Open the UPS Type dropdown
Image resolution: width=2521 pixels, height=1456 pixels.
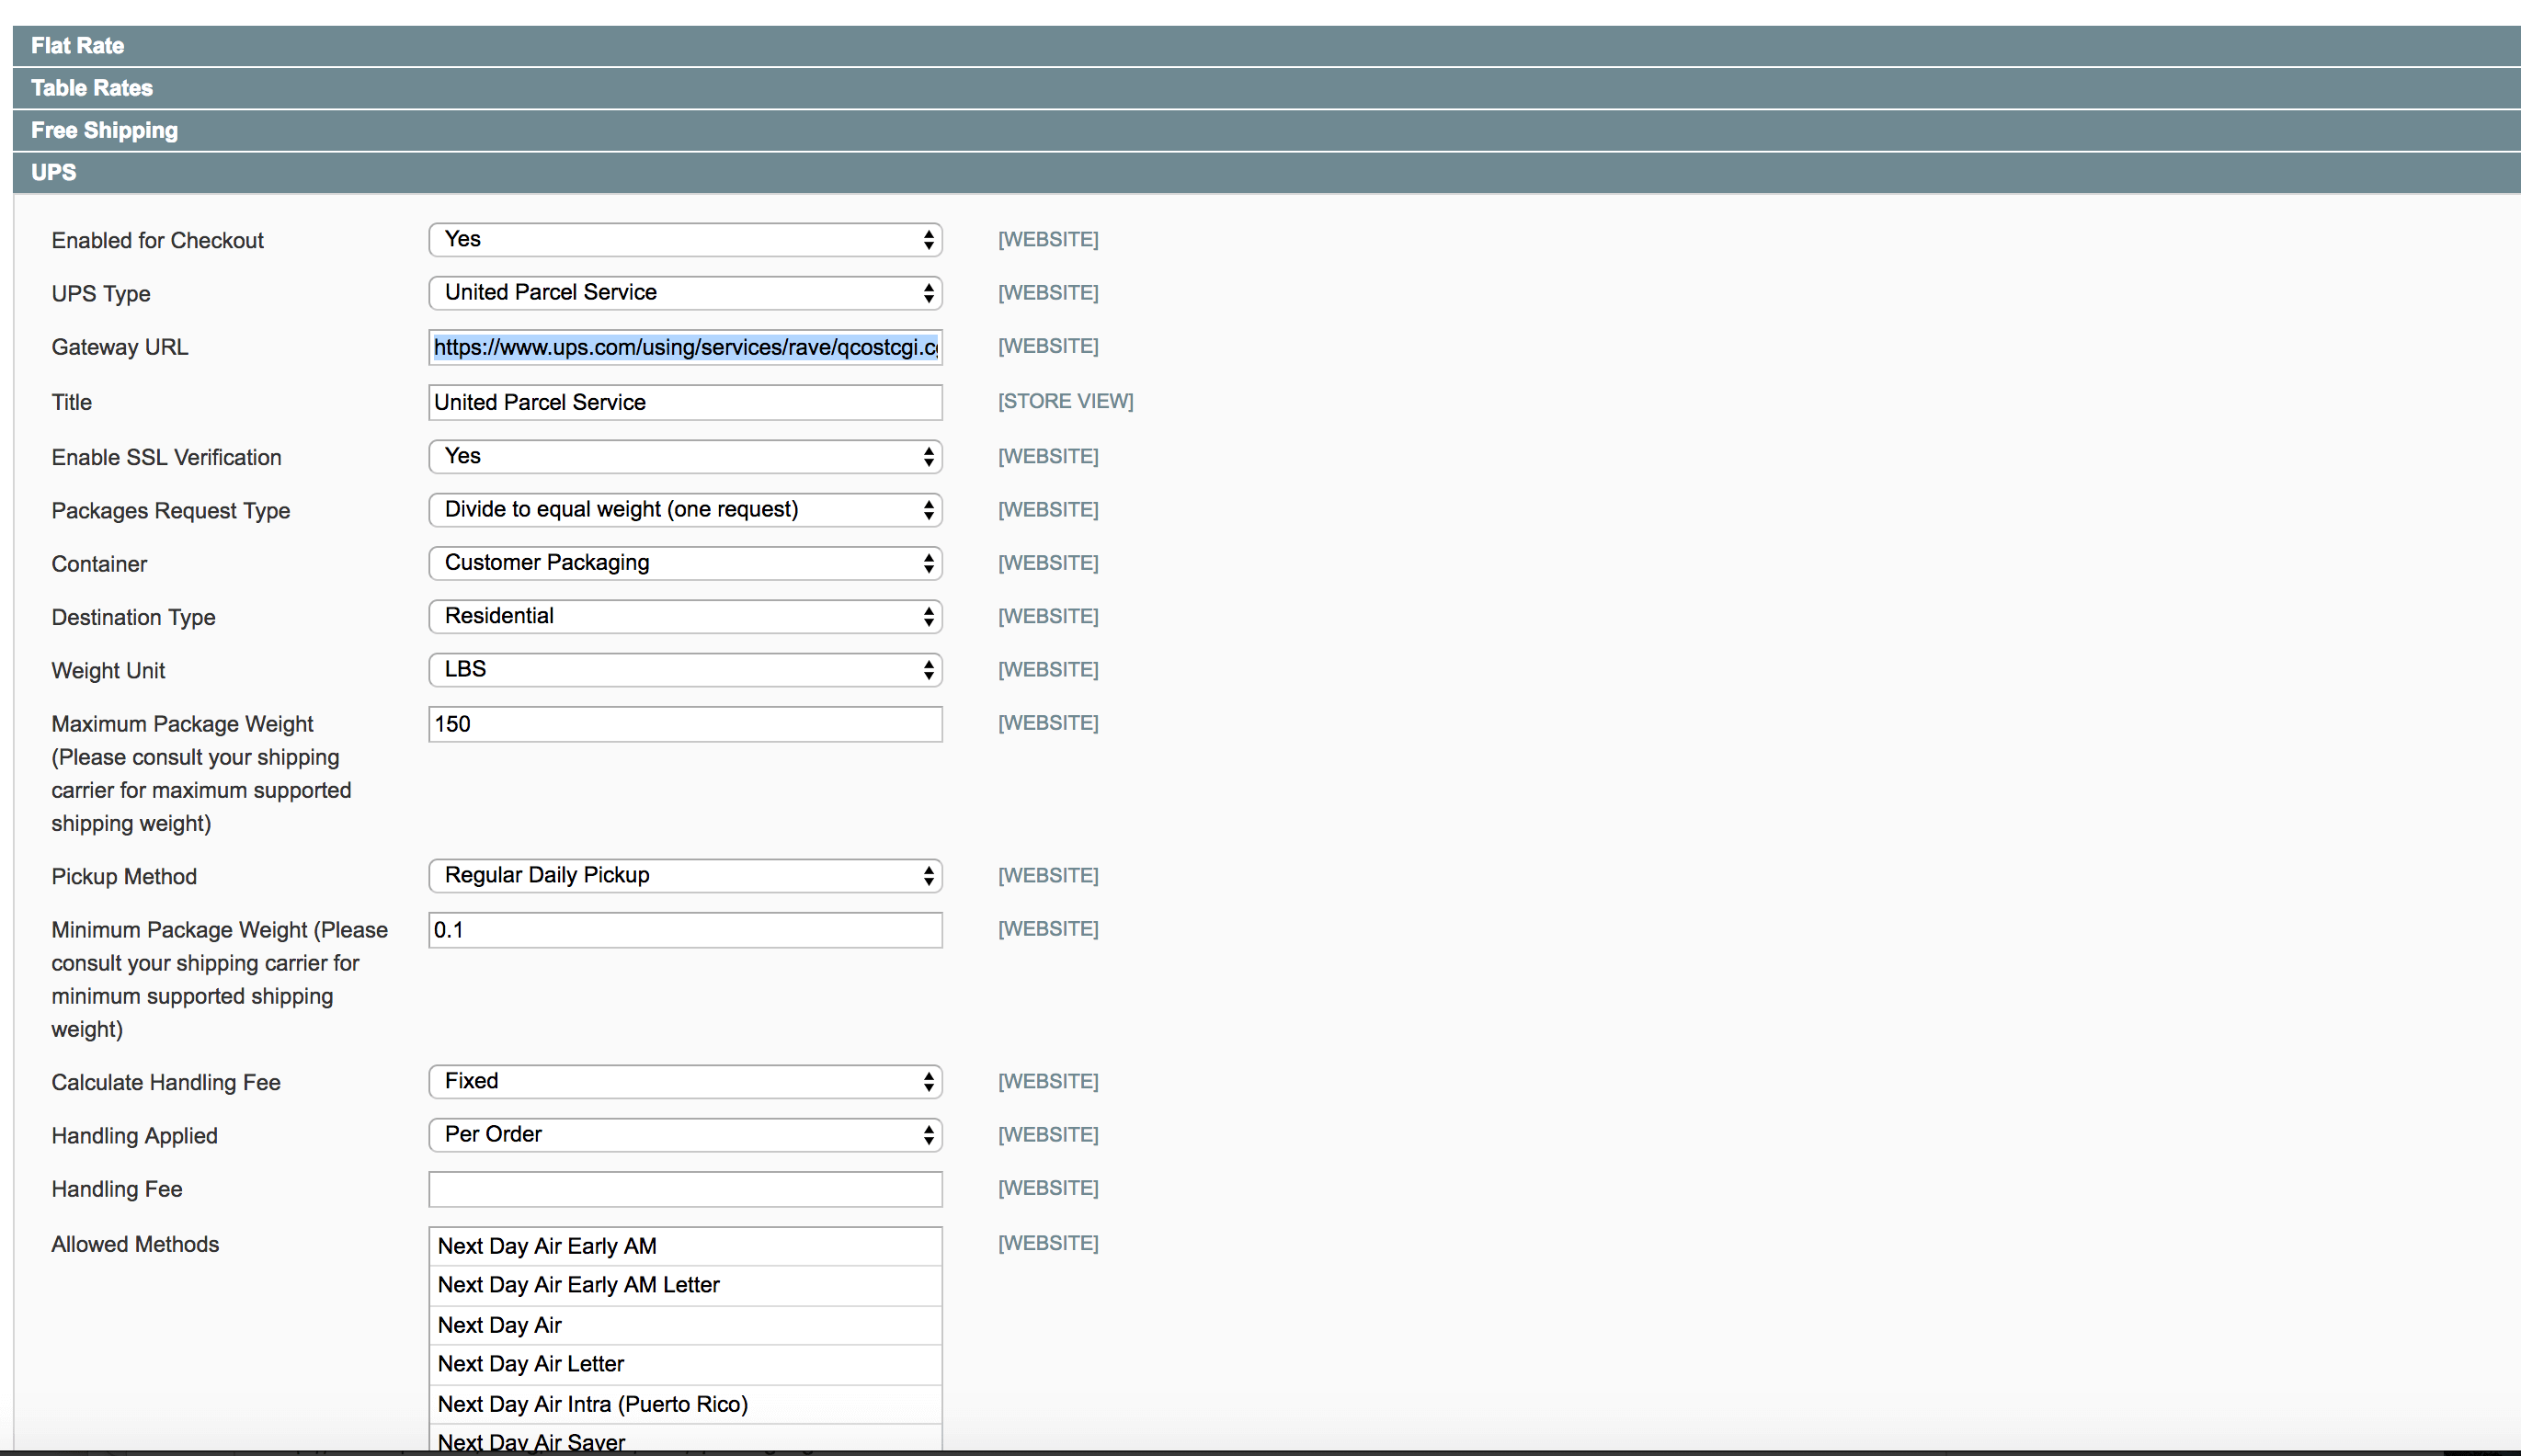pyautogui.click(x=685, y=293)
